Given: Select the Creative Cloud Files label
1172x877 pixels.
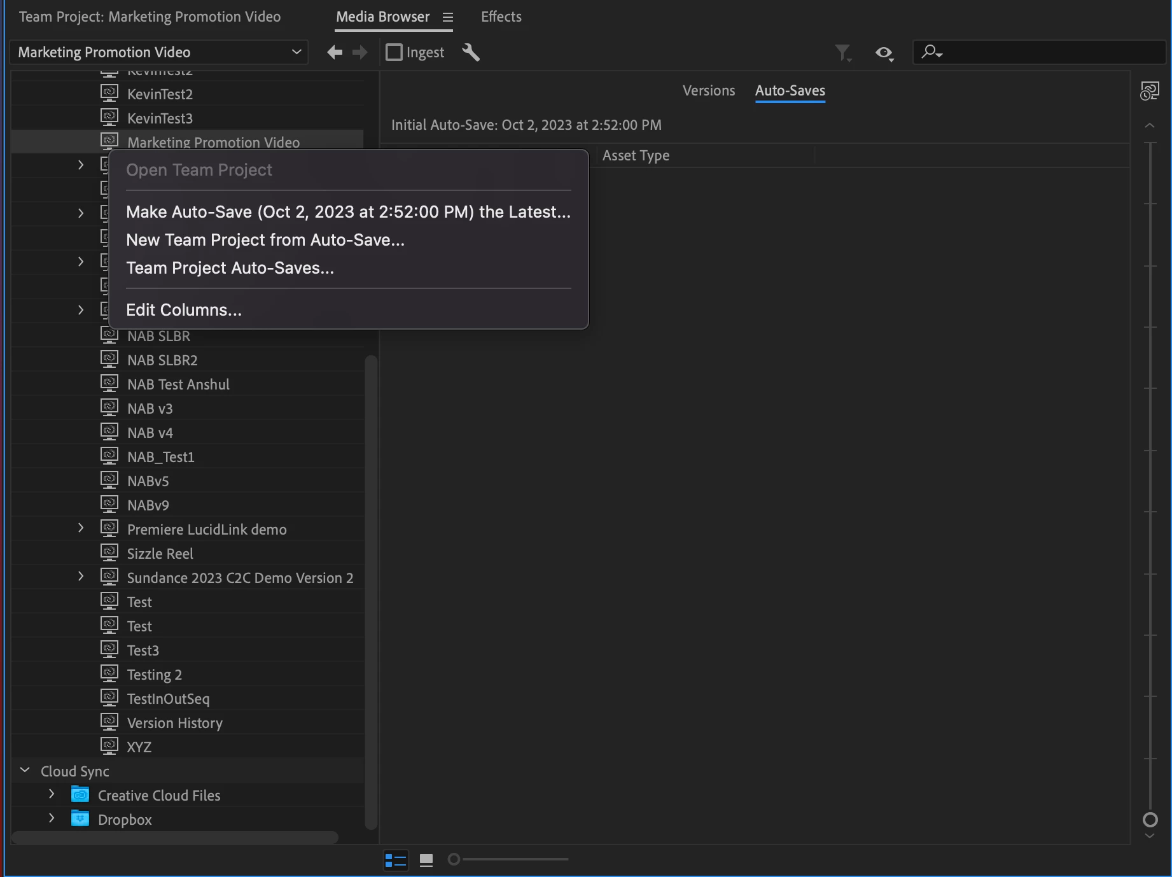Looking at the screenshot, I should (159, 796).
